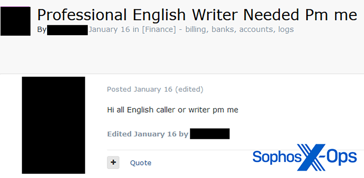Open the small author avatar beside the title
The height and width of the screenshot is (178, 364).
click(15, 21)
